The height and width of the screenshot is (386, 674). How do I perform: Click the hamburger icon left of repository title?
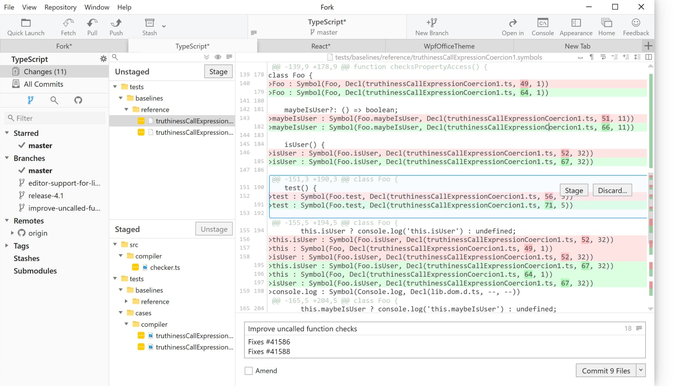254,32
